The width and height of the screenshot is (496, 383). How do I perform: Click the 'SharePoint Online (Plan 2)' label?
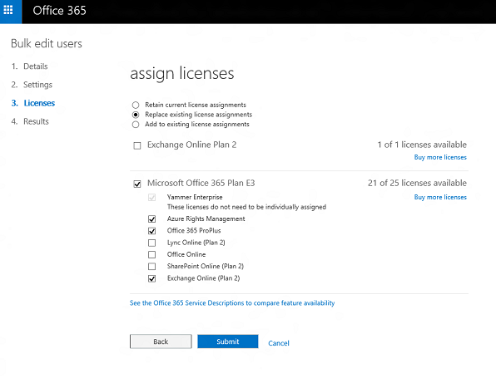pyautogui.click(x=206, y=266)
